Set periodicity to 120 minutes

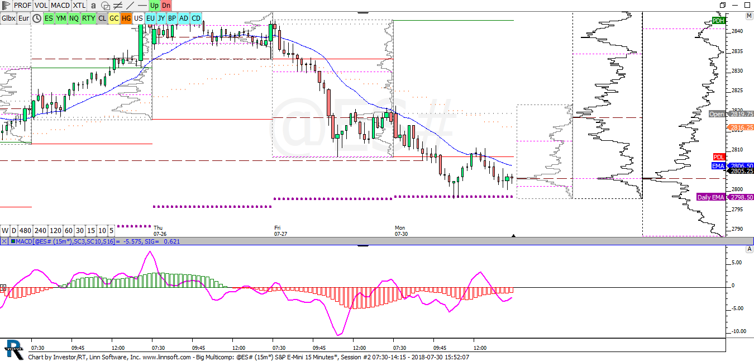[x=56, y=230]
